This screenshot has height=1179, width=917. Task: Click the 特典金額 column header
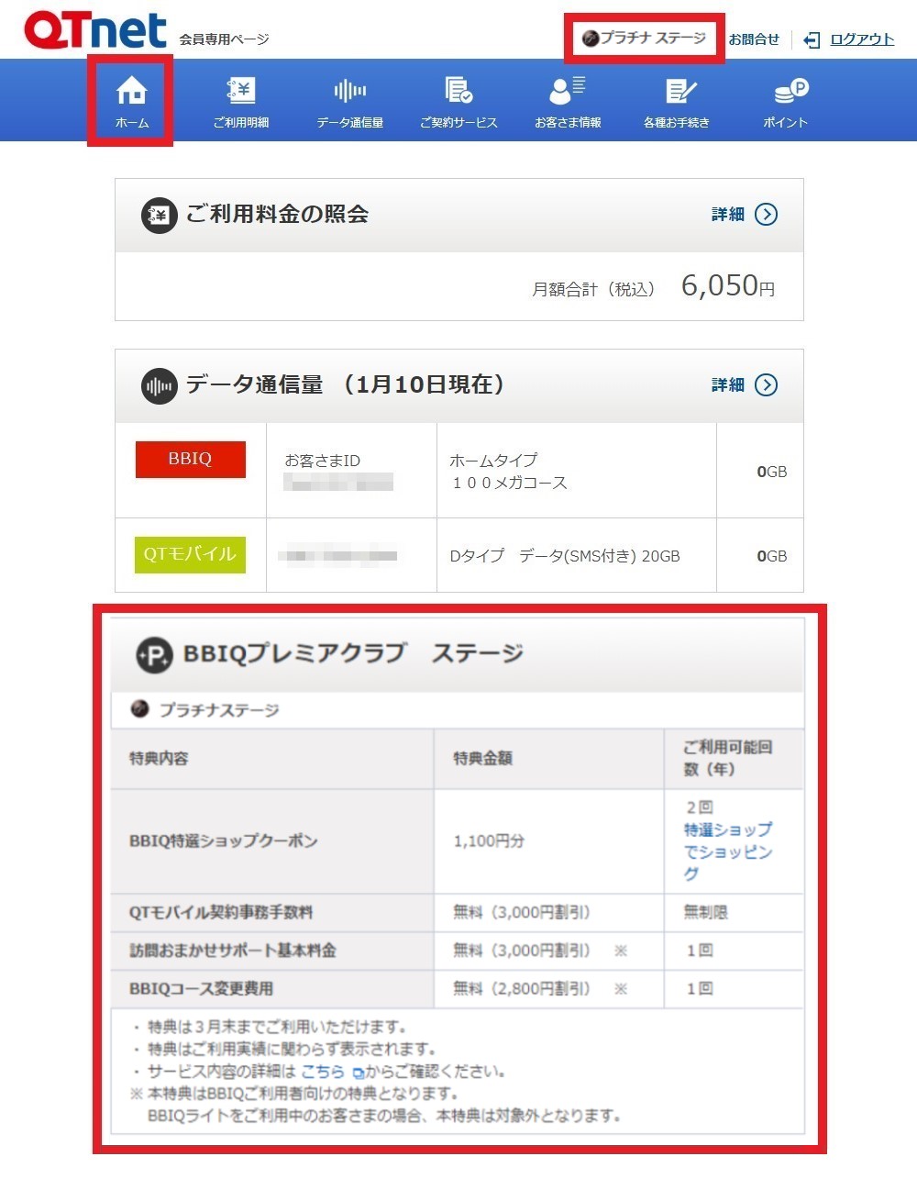pos(482,759)
